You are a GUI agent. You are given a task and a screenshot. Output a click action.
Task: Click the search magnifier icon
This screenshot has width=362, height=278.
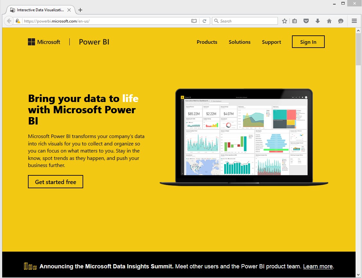(x=216, y=21)
